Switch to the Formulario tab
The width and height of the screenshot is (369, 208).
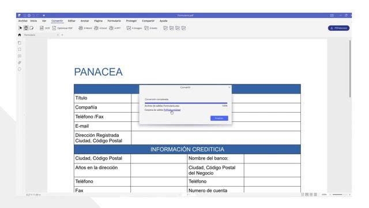pos(114,21)
